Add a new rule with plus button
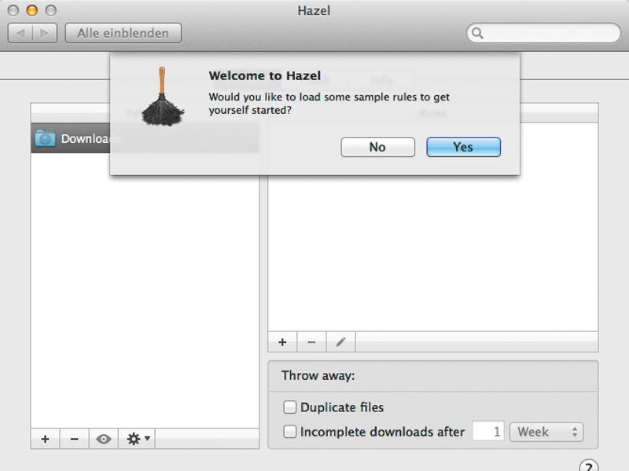The width and height of the screenshot is (629, 471). [282, 342]
